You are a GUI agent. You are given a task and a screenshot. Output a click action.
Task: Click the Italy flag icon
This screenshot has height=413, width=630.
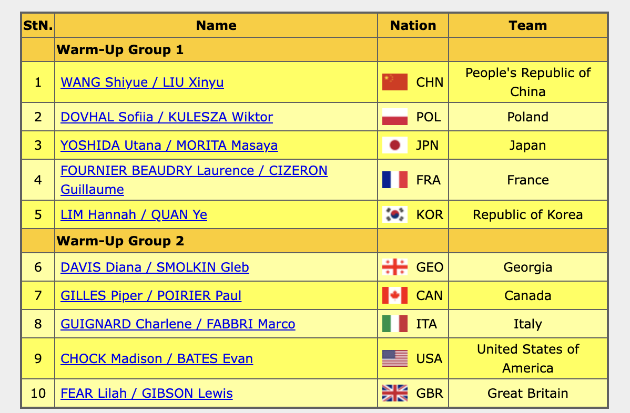(394, 324)
